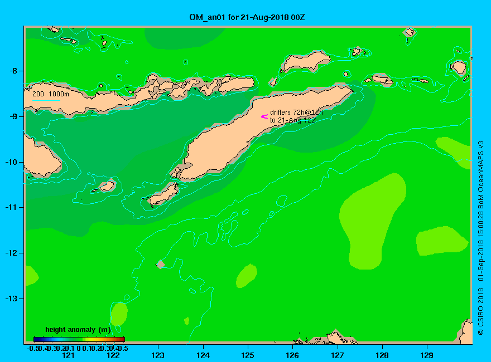Click latitude label -12
The height and width of the screenshot is (362, 491).
pos(11,253)
